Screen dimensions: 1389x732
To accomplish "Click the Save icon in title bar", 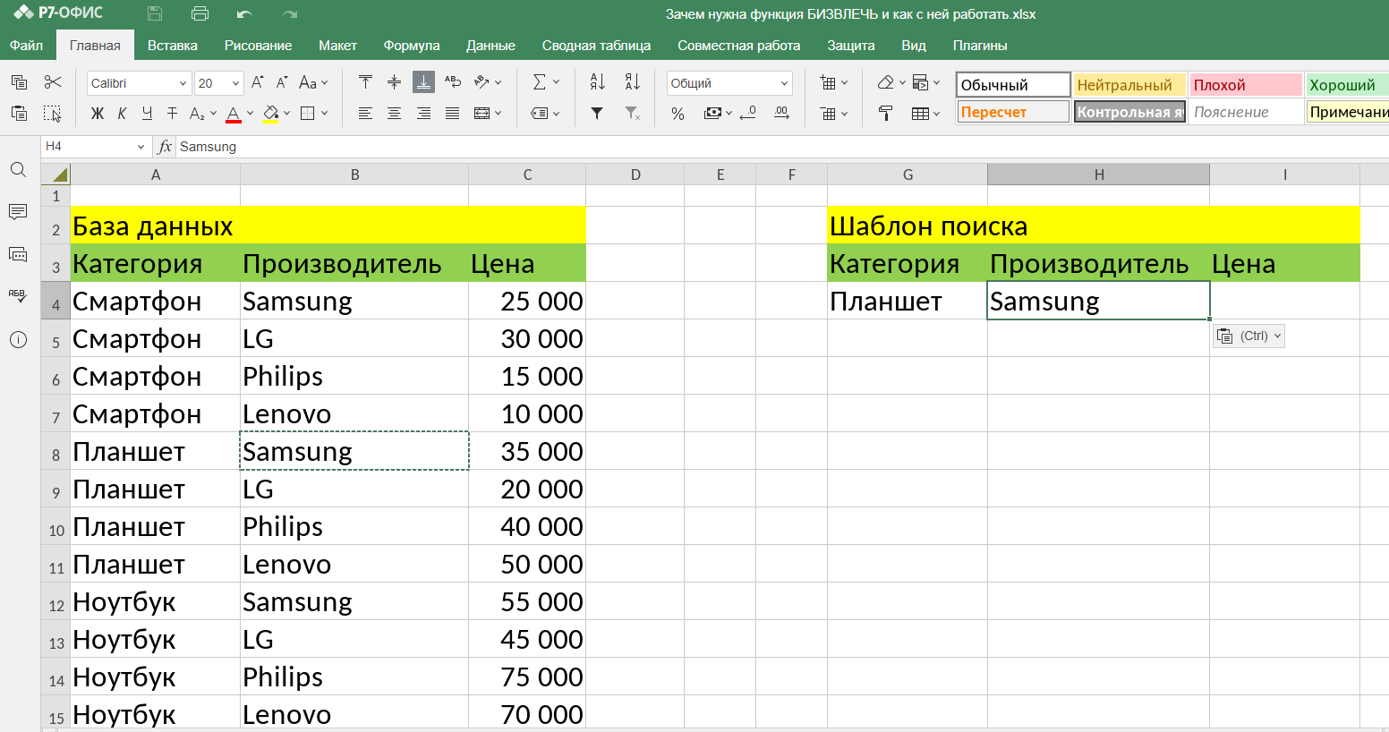I will [155, 13].
